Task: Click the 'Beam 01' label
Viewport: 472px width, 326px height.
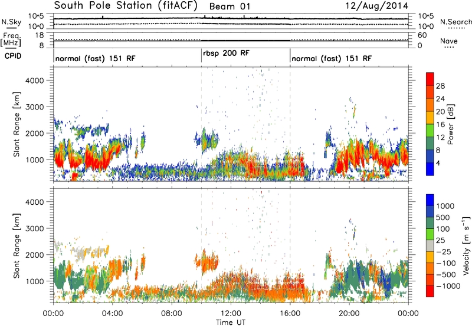Action: [x=230, y=6]
